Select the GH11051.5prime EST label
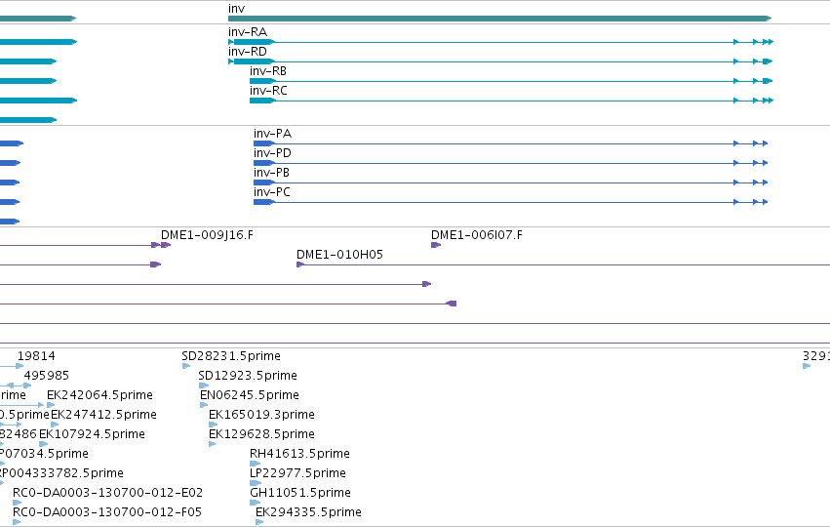 click(300, 493)
